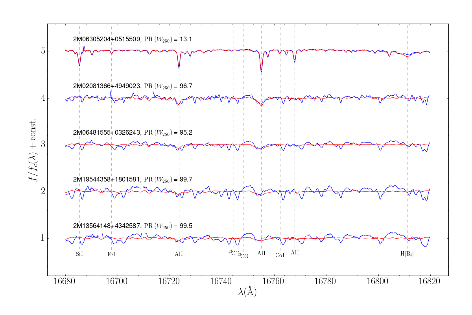Click the spectrum label 2M13564148+4342587
The width and height of the screenshot is (472, 315).
point(132,226)
